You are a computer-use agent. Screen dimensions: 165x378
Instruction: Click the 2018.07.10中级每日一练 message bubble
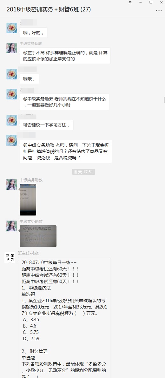click(x=64, y=317)
